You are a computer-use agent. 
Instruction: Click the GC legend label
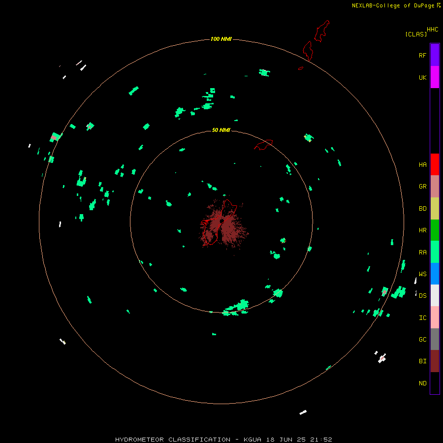pyautogui.click(x=422, y=340)
